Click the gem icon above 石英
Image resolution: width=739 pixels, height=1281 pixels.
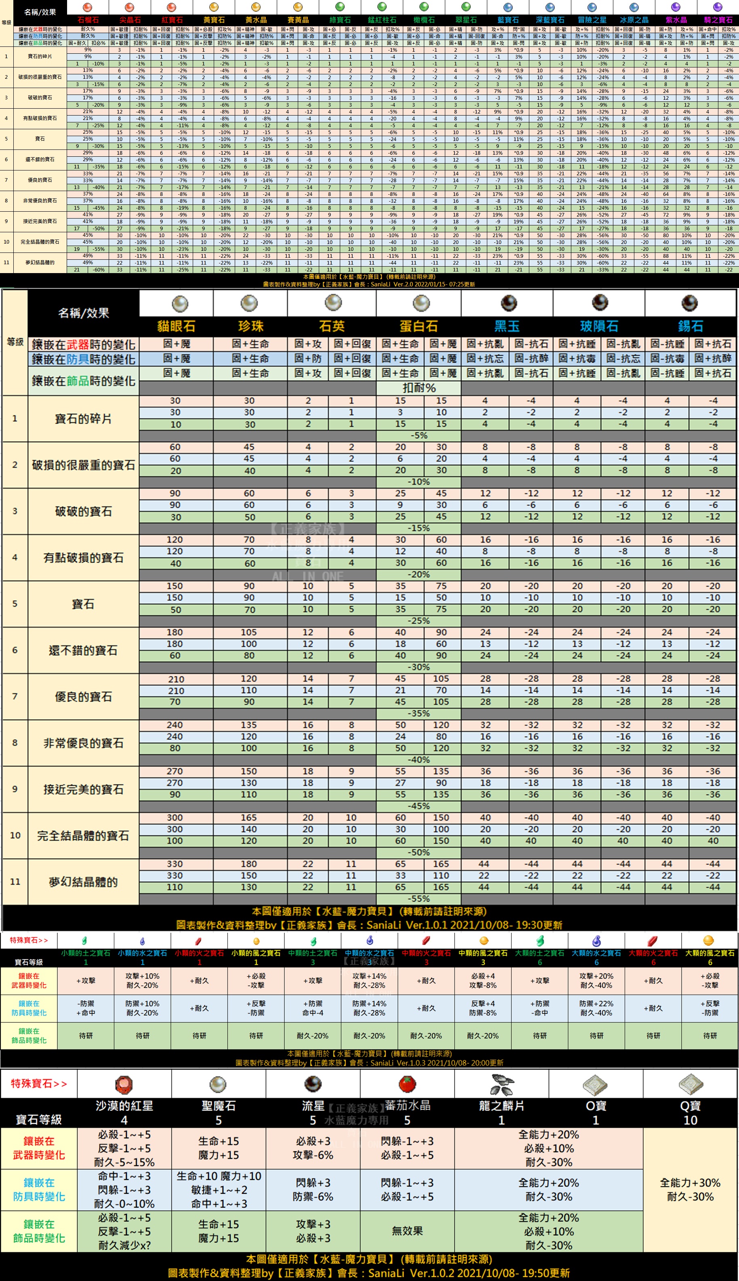click(333, 302)
